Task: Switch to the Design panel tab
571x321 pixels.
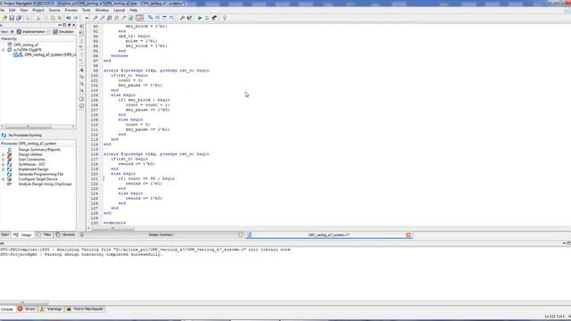Action: click(x=22, y=235)
